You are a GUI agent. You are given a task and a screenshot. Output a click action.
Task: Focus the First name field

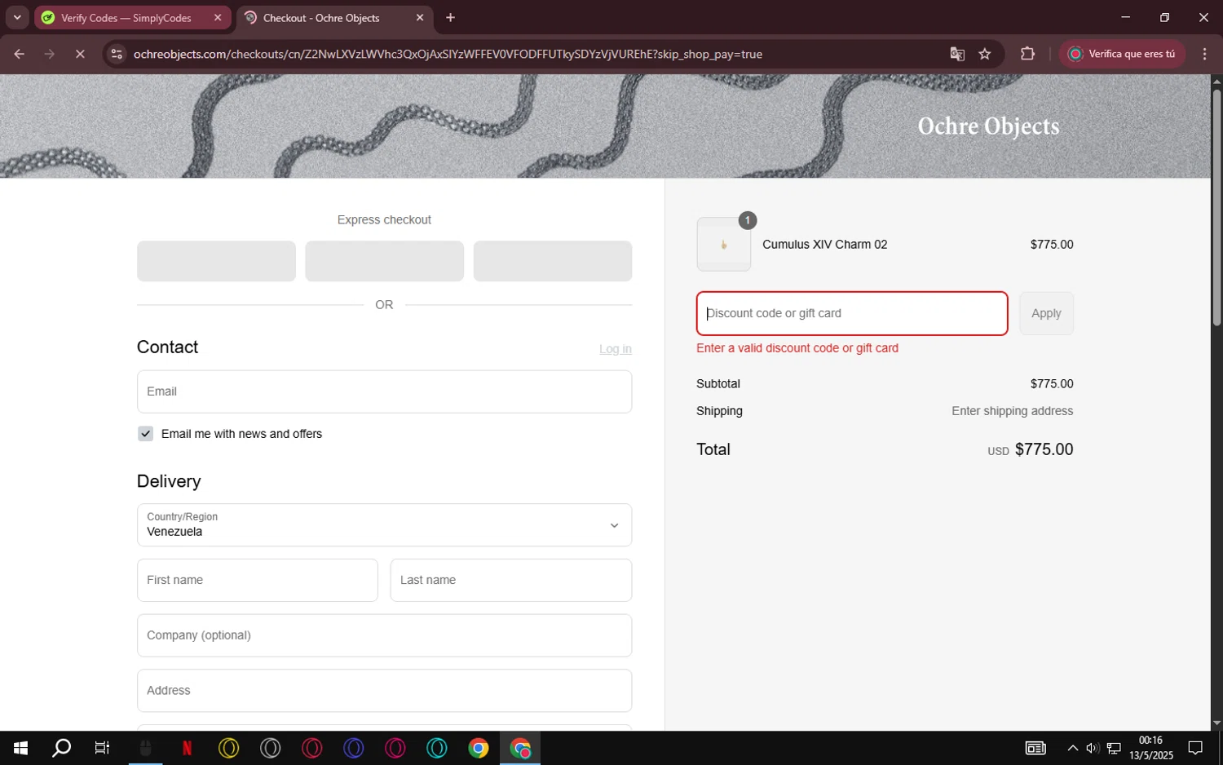(257, 581)
